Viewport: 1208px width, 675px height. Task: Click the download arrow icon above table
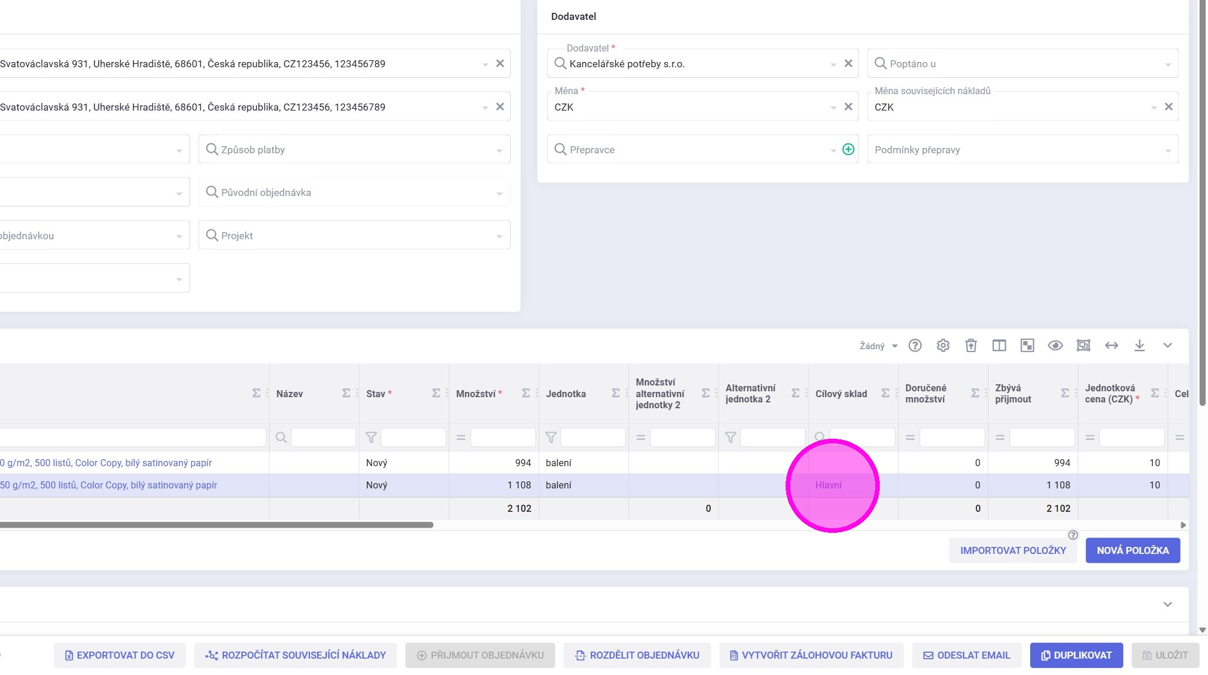pos(1139,346)
